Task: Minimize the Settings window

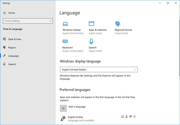Action: click(x=160, y=3)
